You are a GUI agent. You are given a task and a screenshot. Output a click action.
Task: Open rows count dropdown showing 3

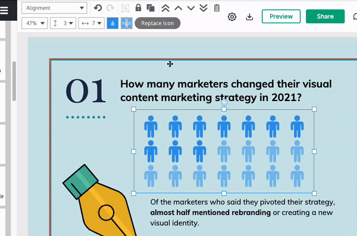click(x=63, y=23)
